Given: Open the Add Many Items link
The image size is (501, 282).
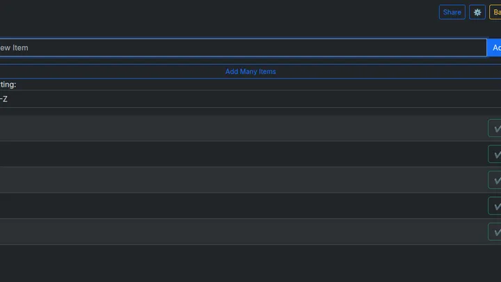Looking at the screenshot, I should (250, 72).
